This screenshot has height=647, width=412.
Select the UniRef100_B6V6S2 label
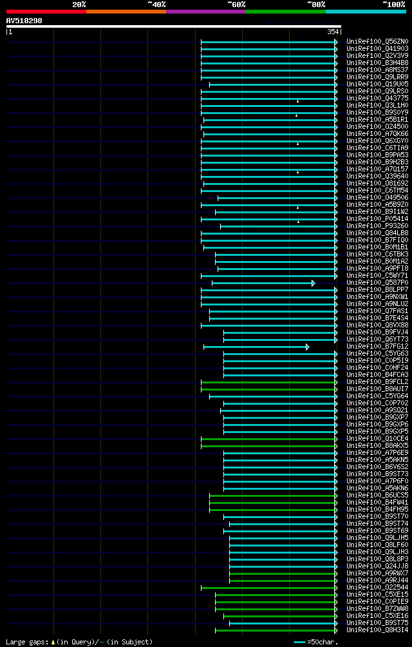[377, 467]
